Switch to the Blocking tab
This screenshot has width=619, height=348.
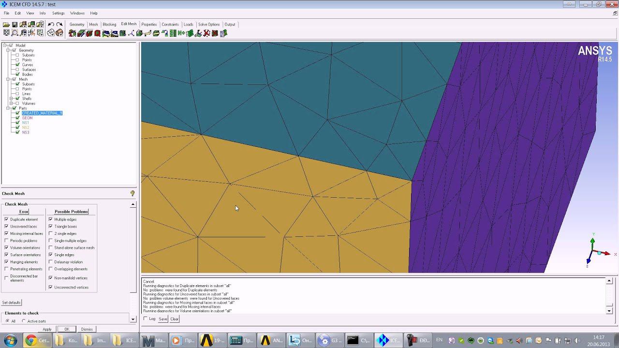click(109, 24)
